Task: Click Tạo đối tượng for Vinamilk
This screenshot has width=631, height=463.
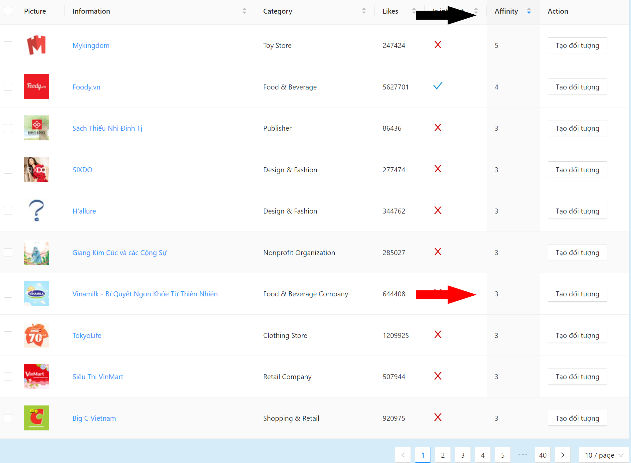Action: tap(577, 294)
